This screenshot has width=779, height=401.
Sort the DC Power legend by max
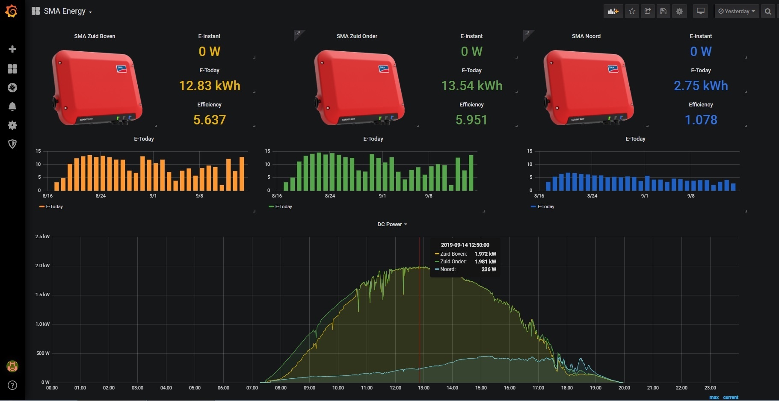coord(714,398)
